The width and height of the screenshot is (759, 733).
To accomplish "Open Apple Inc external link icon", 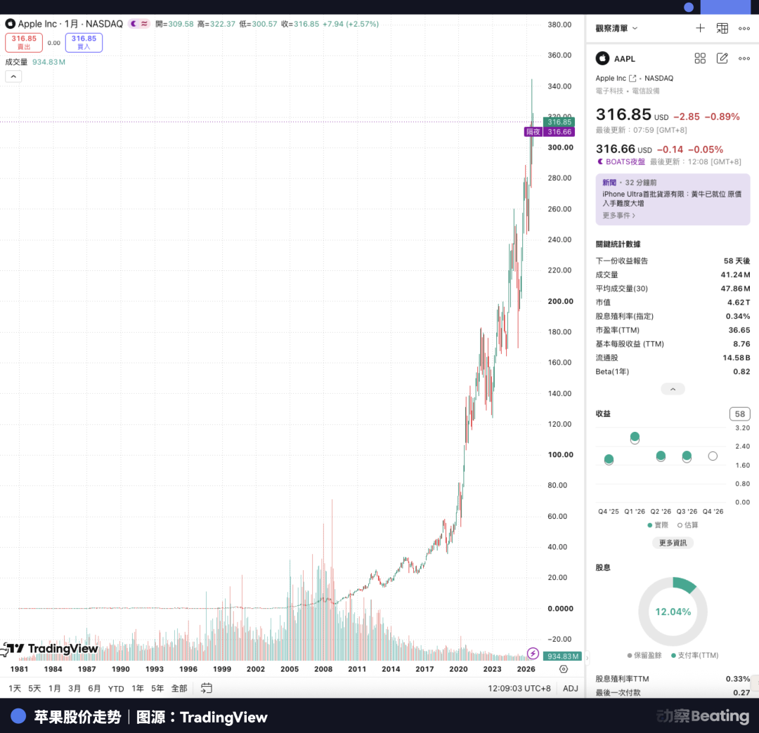I will [x=632, y=79].
